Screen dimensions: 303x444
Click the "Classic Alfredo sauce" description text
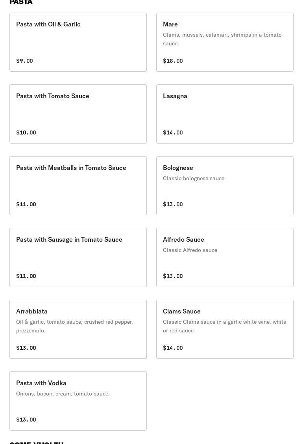click(x=190, y=250)
